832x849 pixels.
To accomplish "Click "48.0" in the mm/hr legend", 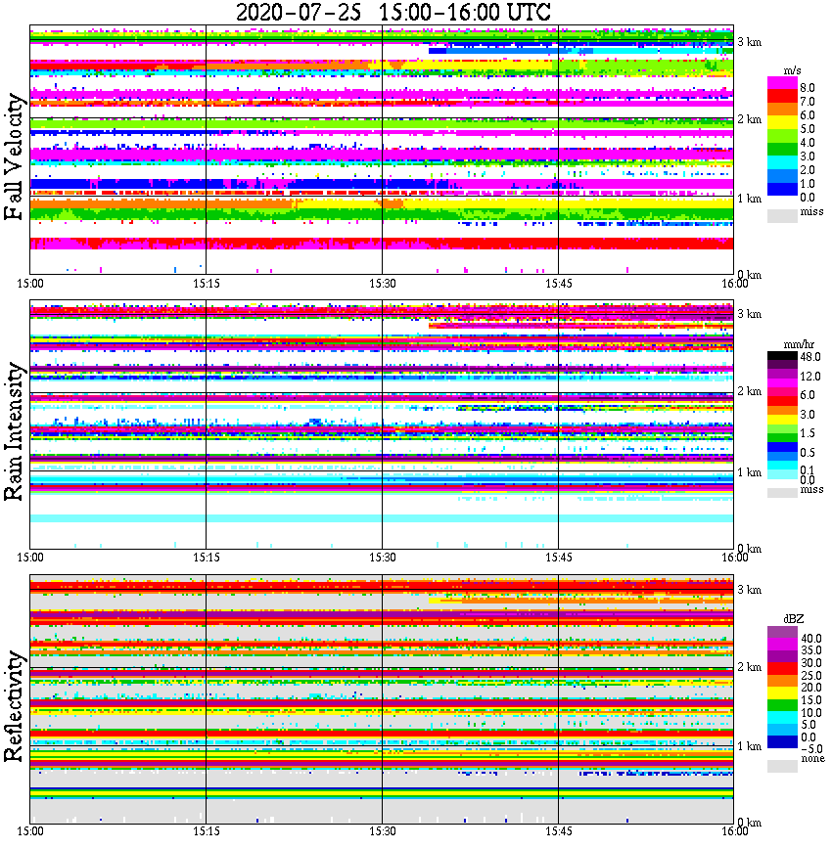I will [x=810, y=357].
